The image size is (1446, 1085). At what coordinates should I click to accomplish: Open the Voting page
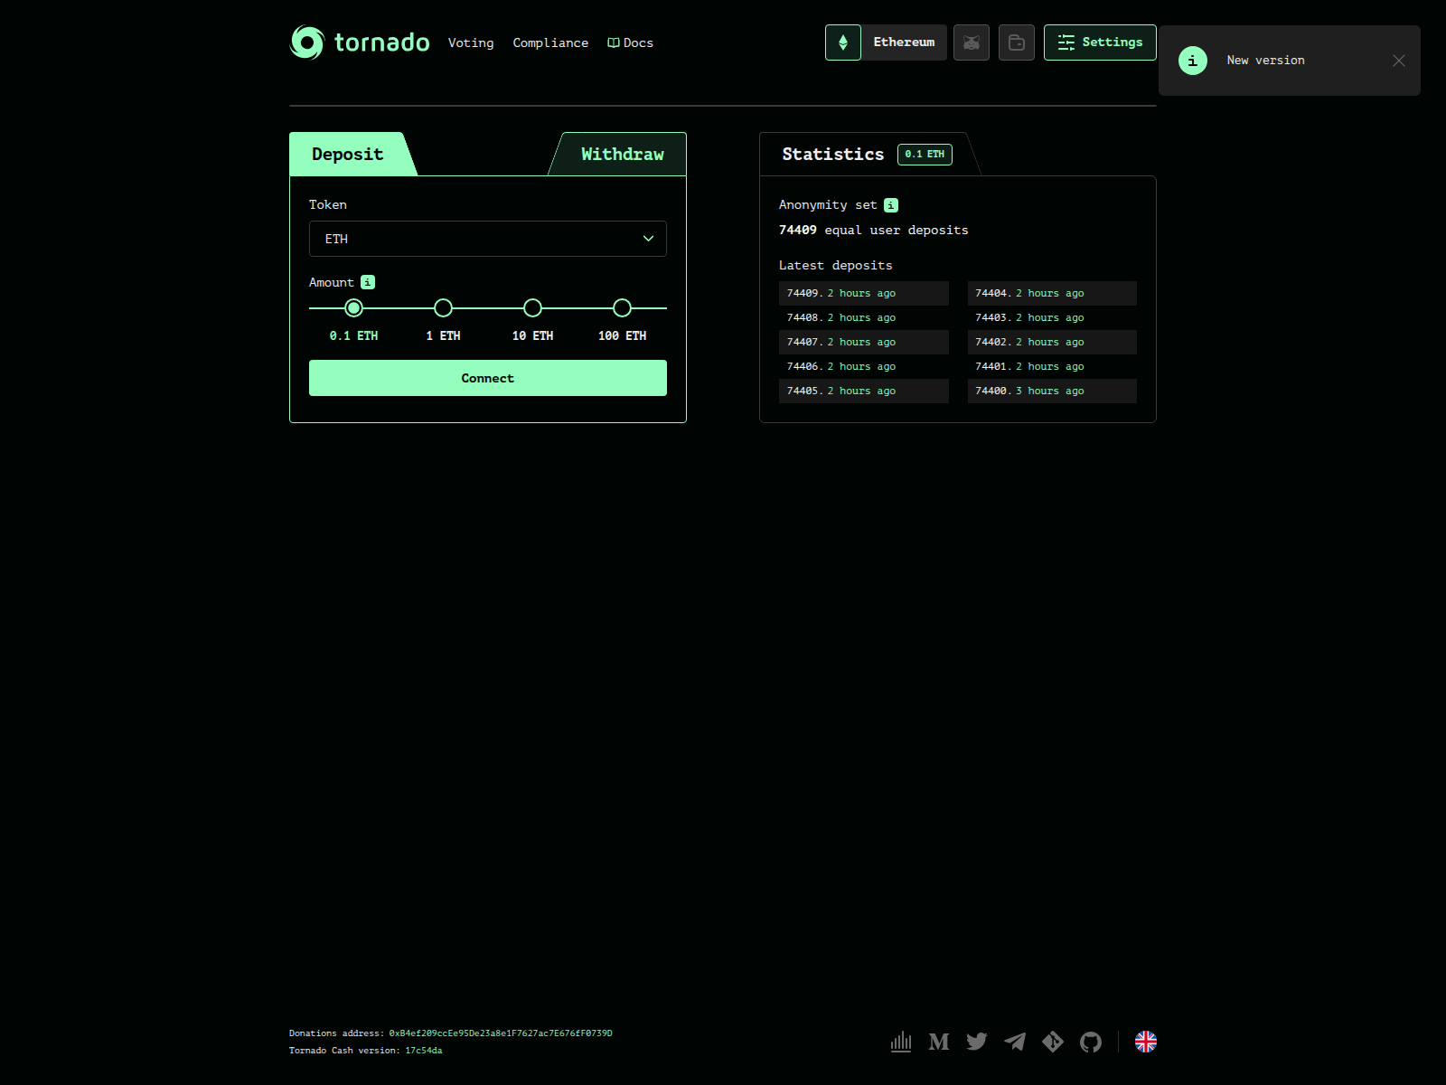471,42
